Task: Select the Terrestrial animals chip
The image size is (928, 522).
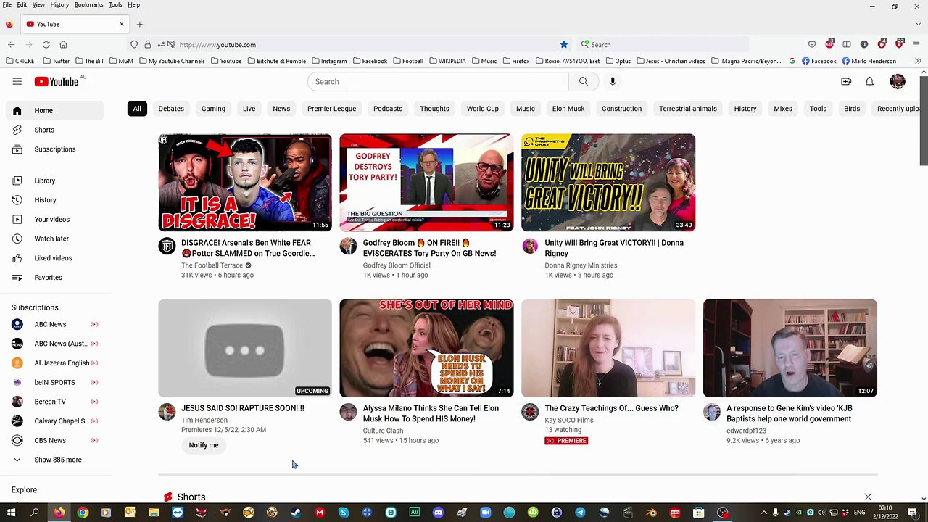Action: pos(687,109)
